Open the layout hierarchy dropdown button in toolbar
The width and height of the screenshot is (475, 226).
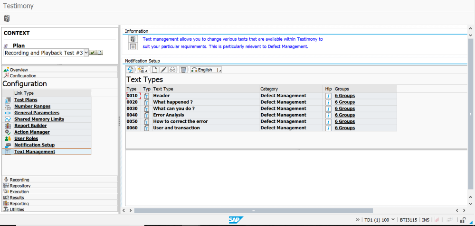(142, 70)
